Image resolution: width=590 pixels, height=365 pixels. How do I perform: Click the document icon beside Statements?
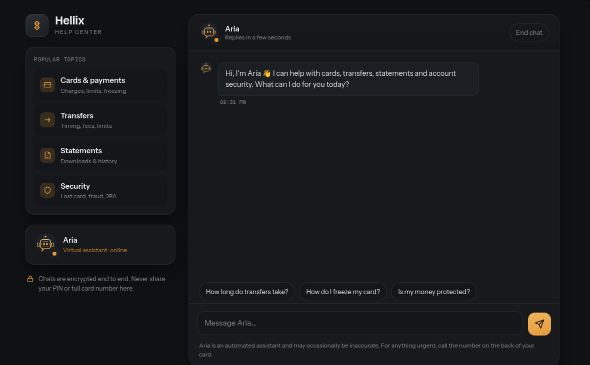tap(47, 155)
